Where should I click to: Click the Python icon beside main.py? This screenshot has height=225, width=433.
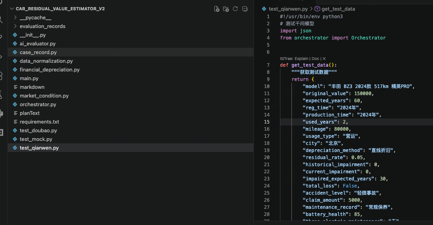15,79
